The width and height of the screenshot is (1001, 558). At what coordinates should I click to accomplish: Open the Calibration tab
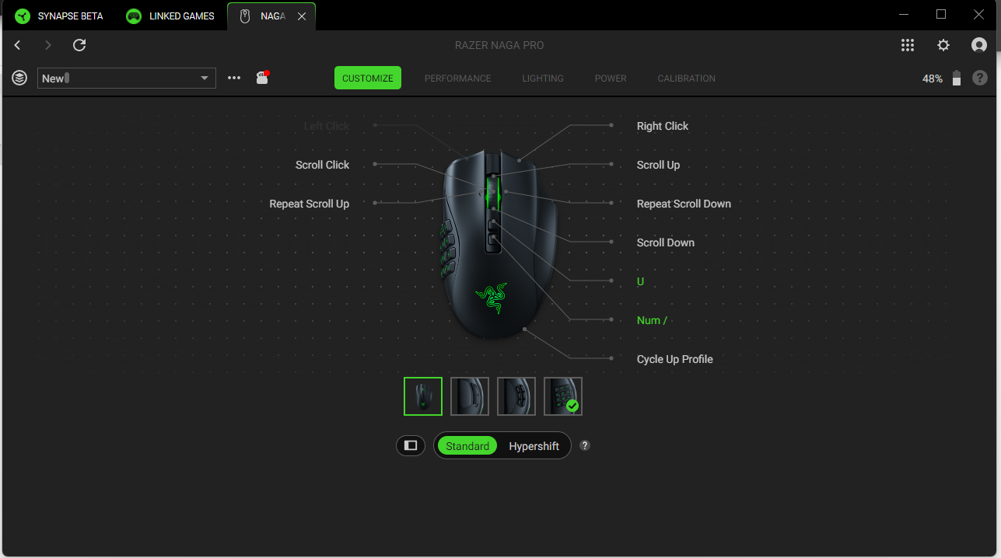[x=686, y=78]
